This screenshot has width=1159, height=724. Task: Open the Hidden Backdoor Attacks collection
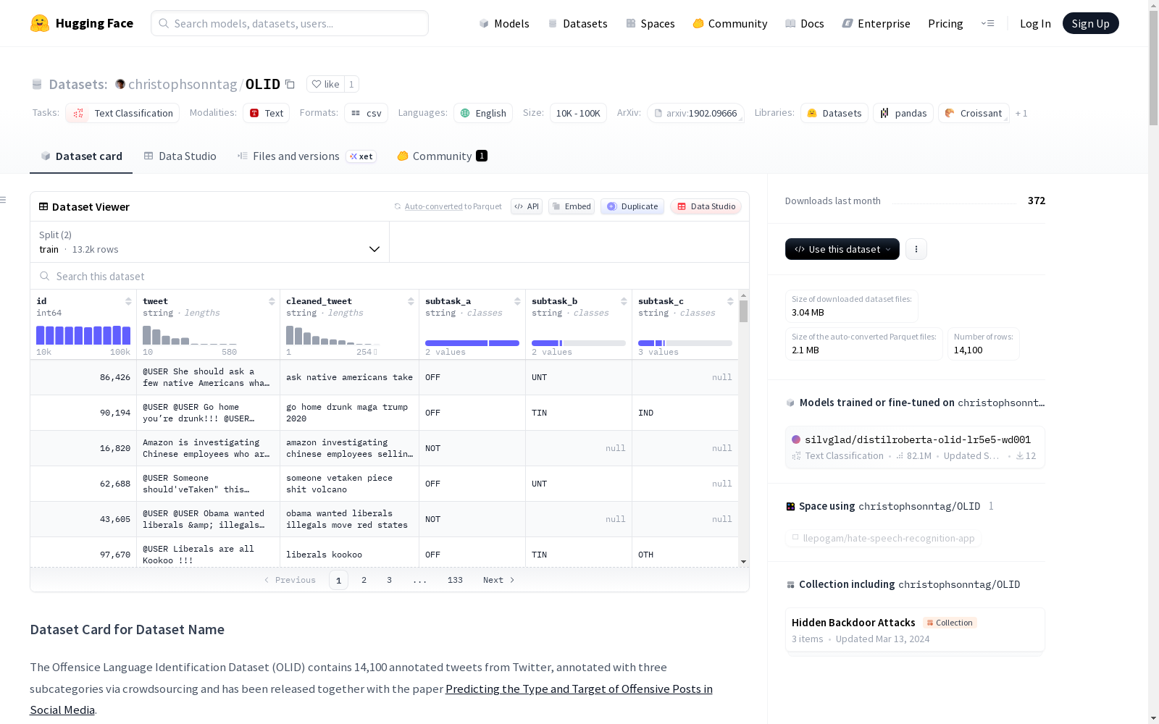pos(915,631)
